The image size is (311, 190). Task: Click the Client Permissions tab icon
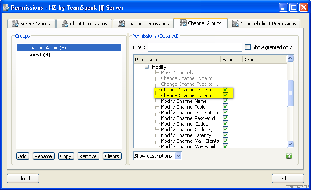(x=65, y=24)
